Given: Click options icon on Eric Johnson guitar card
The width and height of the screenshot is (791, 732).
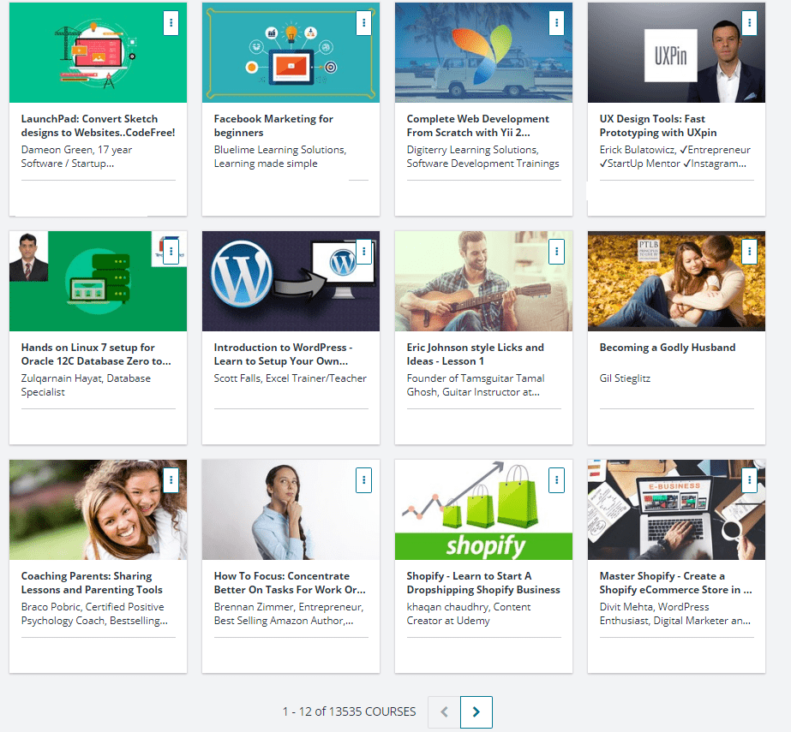Looking at the screenshot, I should tap(556, 252).
